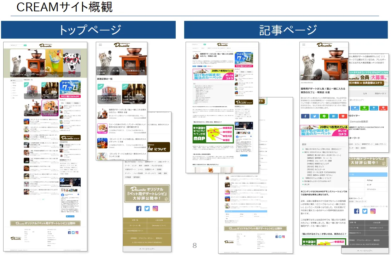Open 記事一覧 link in mobile top footer
This screenshot has height=255, width=391.
[135, 220]
